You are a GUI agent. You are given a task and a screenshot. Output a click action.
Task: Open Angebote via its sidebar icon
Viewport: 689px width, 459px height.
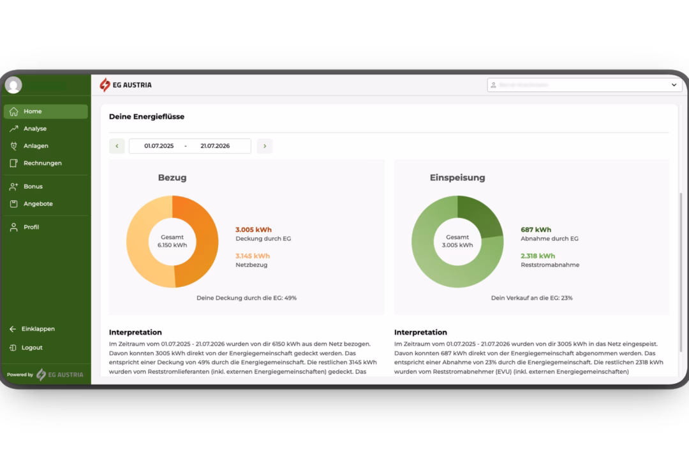(x=13, y=204)
